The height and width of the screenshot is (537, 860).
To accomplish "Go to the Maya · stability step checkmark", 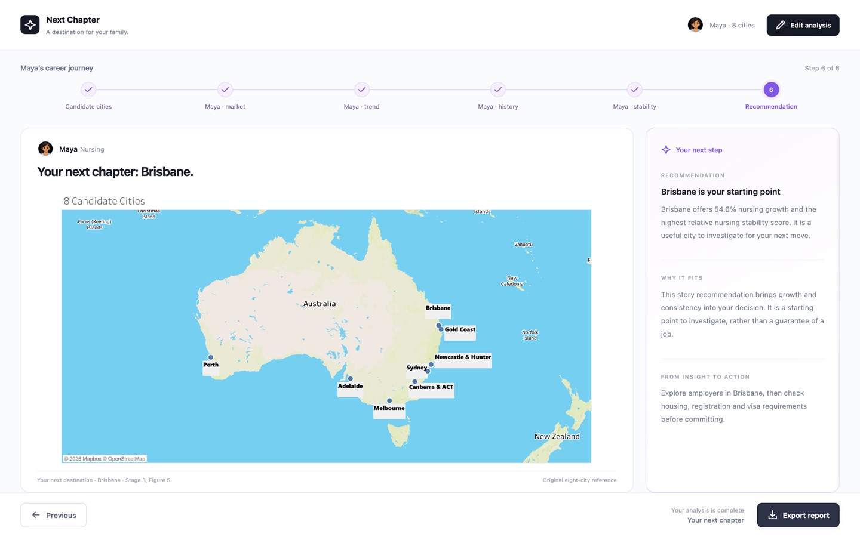I will pyautogui.click(x=634, y=89).
